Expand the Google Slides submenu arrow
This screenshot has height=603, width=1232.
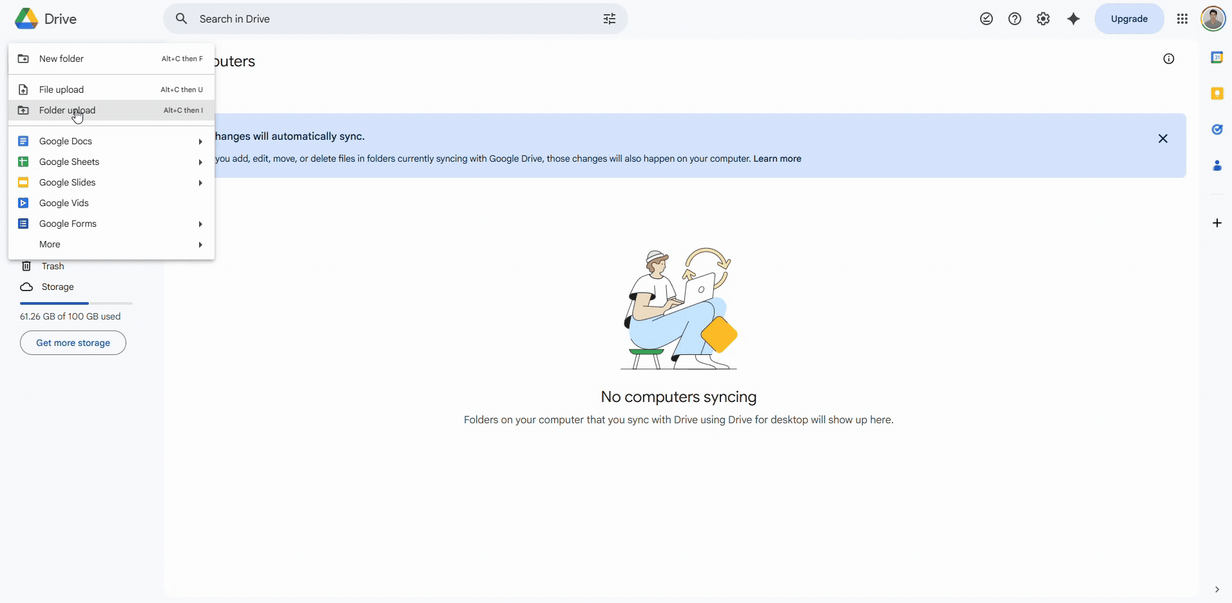200,183
